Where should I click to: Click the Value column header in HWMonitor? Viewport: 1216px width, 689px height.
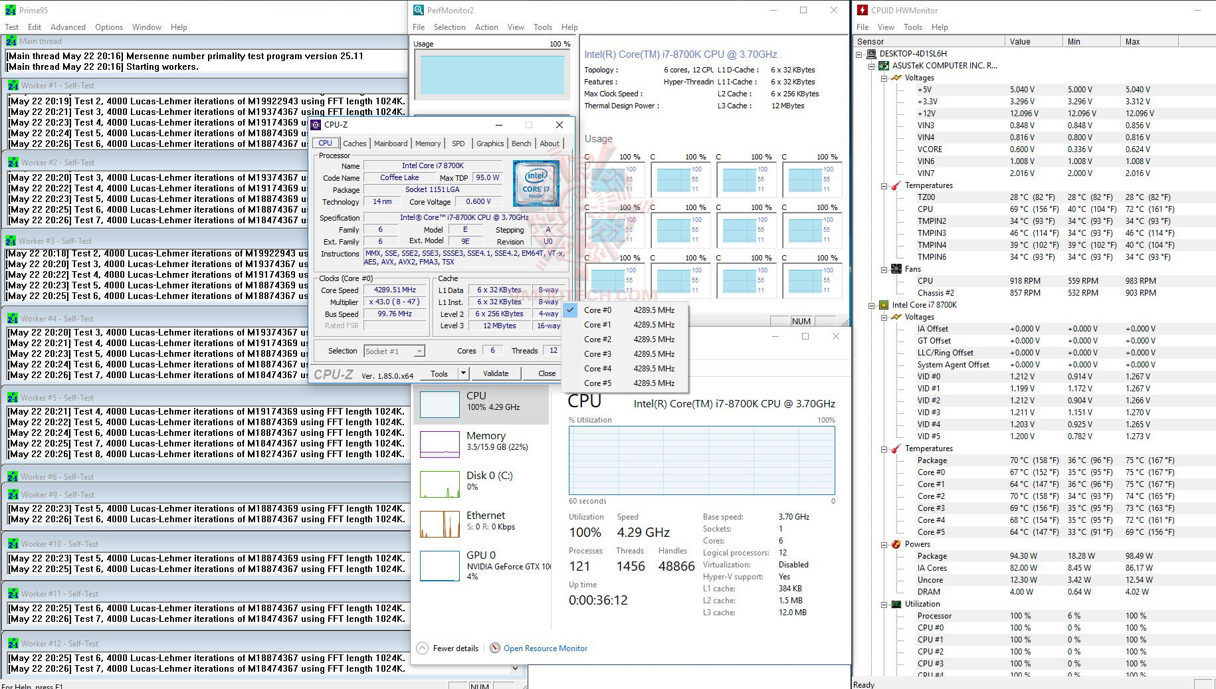1033,41
